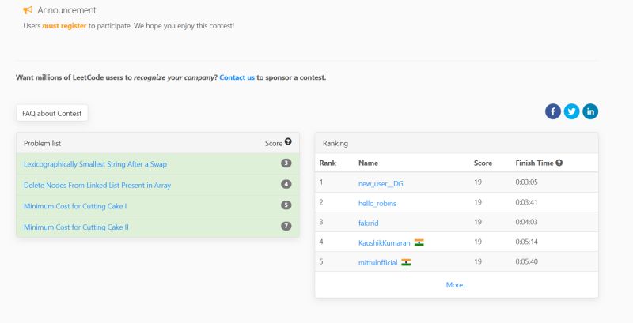
Task: Expand ranking with the More... link
Action: coord(457,284)
